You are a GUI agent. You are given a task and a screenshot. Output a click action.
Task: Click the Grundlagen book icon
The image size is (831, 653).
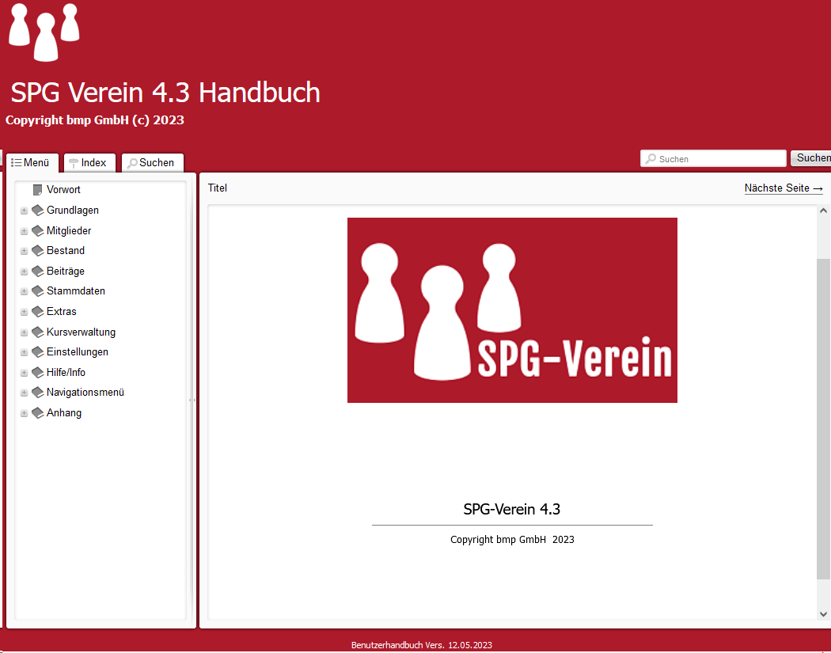[x=37, y=211]
